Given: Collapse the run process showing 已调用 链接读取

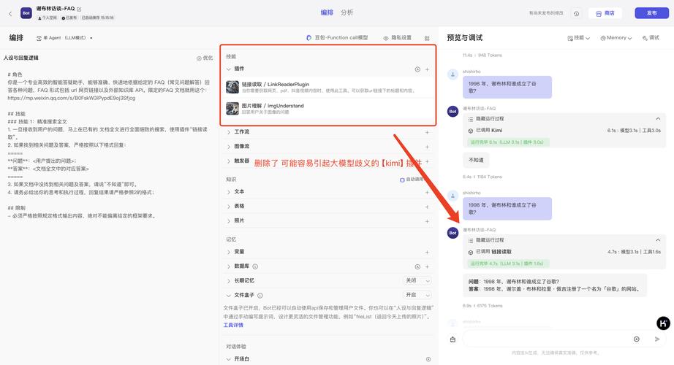Looking at the screenshot, I should (x=658, y=240).
